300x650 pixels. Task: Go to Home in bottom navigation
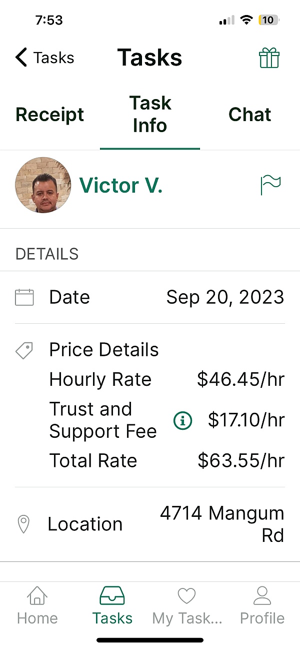tap(37, 605)
